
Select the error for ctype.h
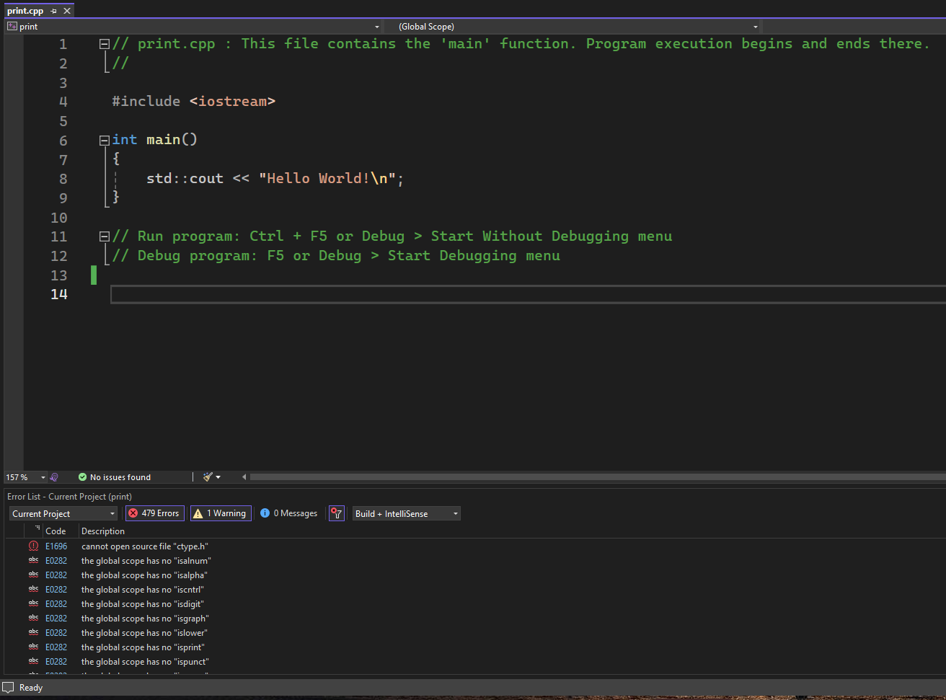pyautogui.click(x=475, y=546)
